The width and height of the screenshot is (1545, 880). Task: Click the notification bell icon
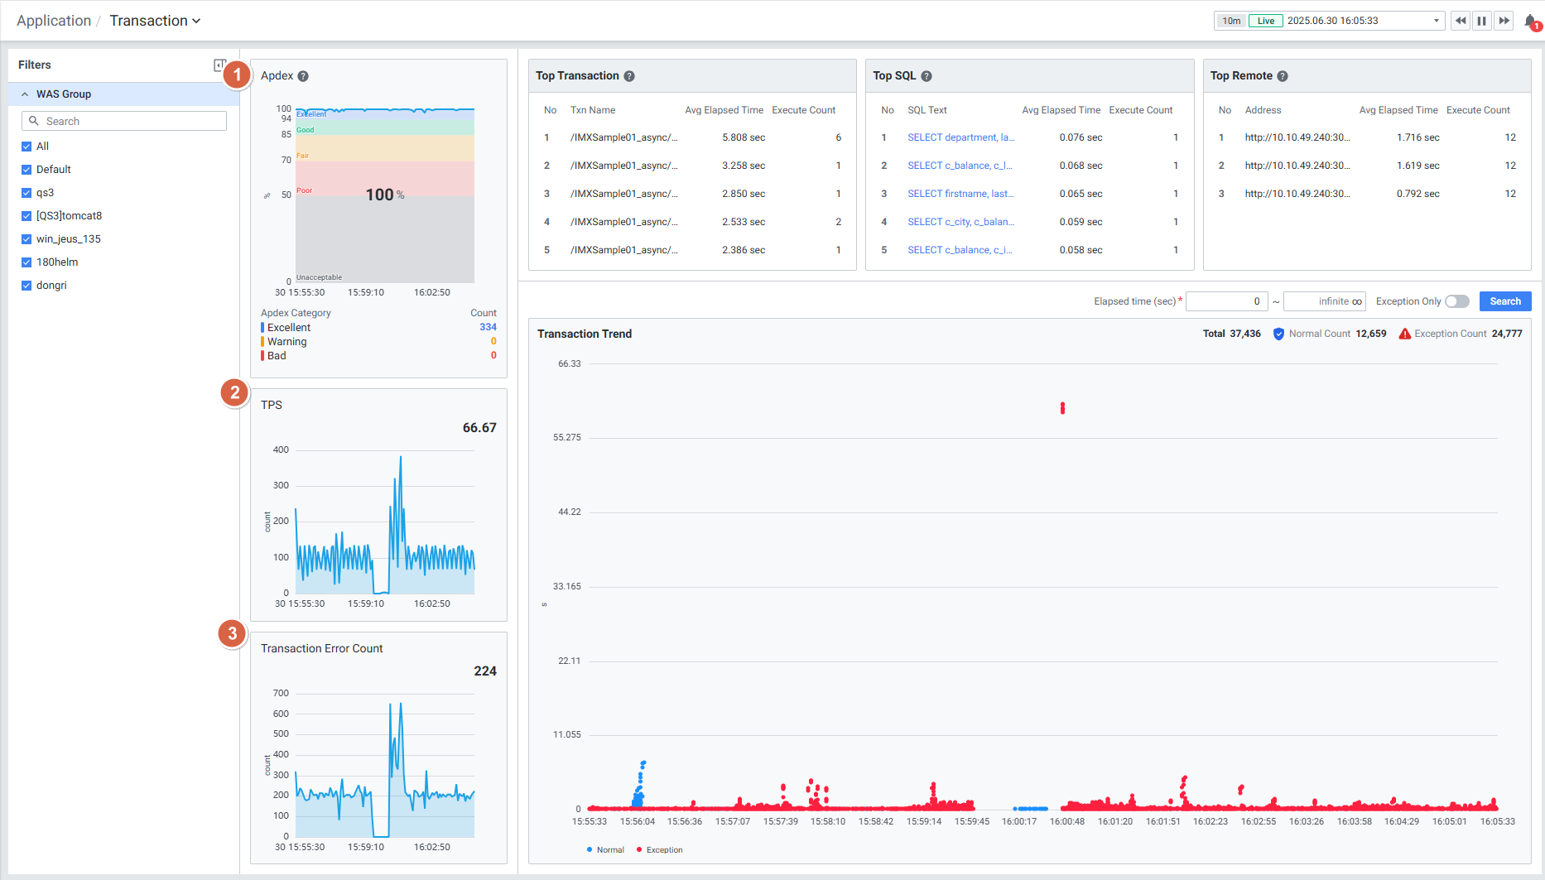(x=1531, y=22)
